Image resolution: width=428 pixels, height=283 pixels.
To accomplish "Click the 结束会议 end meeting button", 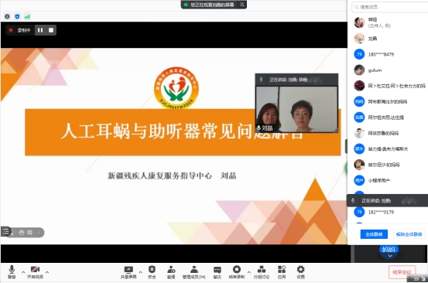I will point(402,272).
